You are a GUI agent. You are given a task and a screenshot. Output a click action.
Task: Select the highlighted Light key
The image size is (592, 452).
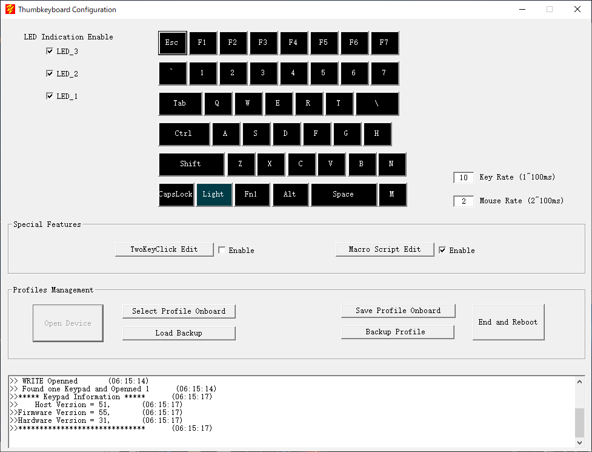tap(214, 195)
